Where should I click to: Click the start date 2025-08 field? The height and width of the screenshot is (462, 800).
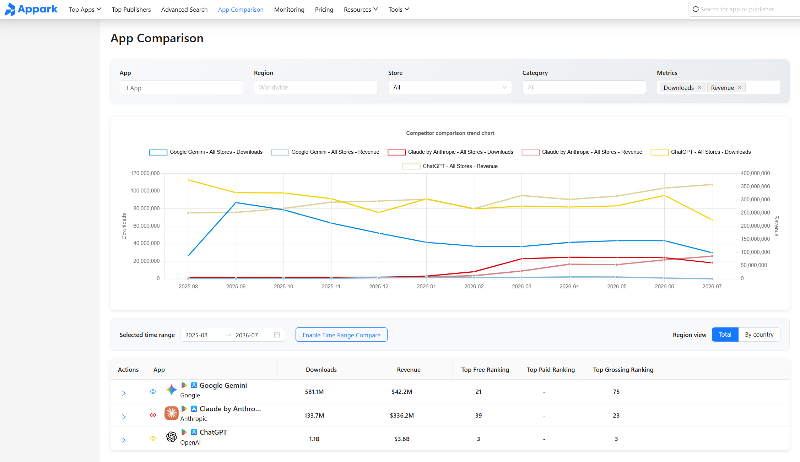pyautogui.click(x=196, y=335)
